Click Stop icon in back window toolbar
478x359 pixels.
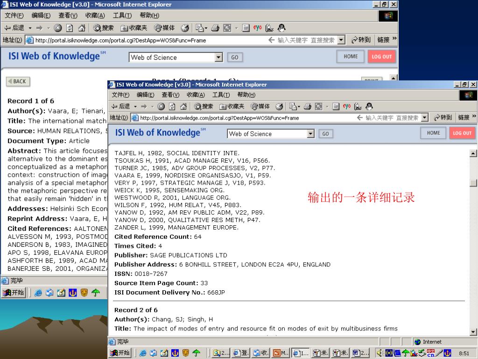pyautogui.click(x=58, y=28)
